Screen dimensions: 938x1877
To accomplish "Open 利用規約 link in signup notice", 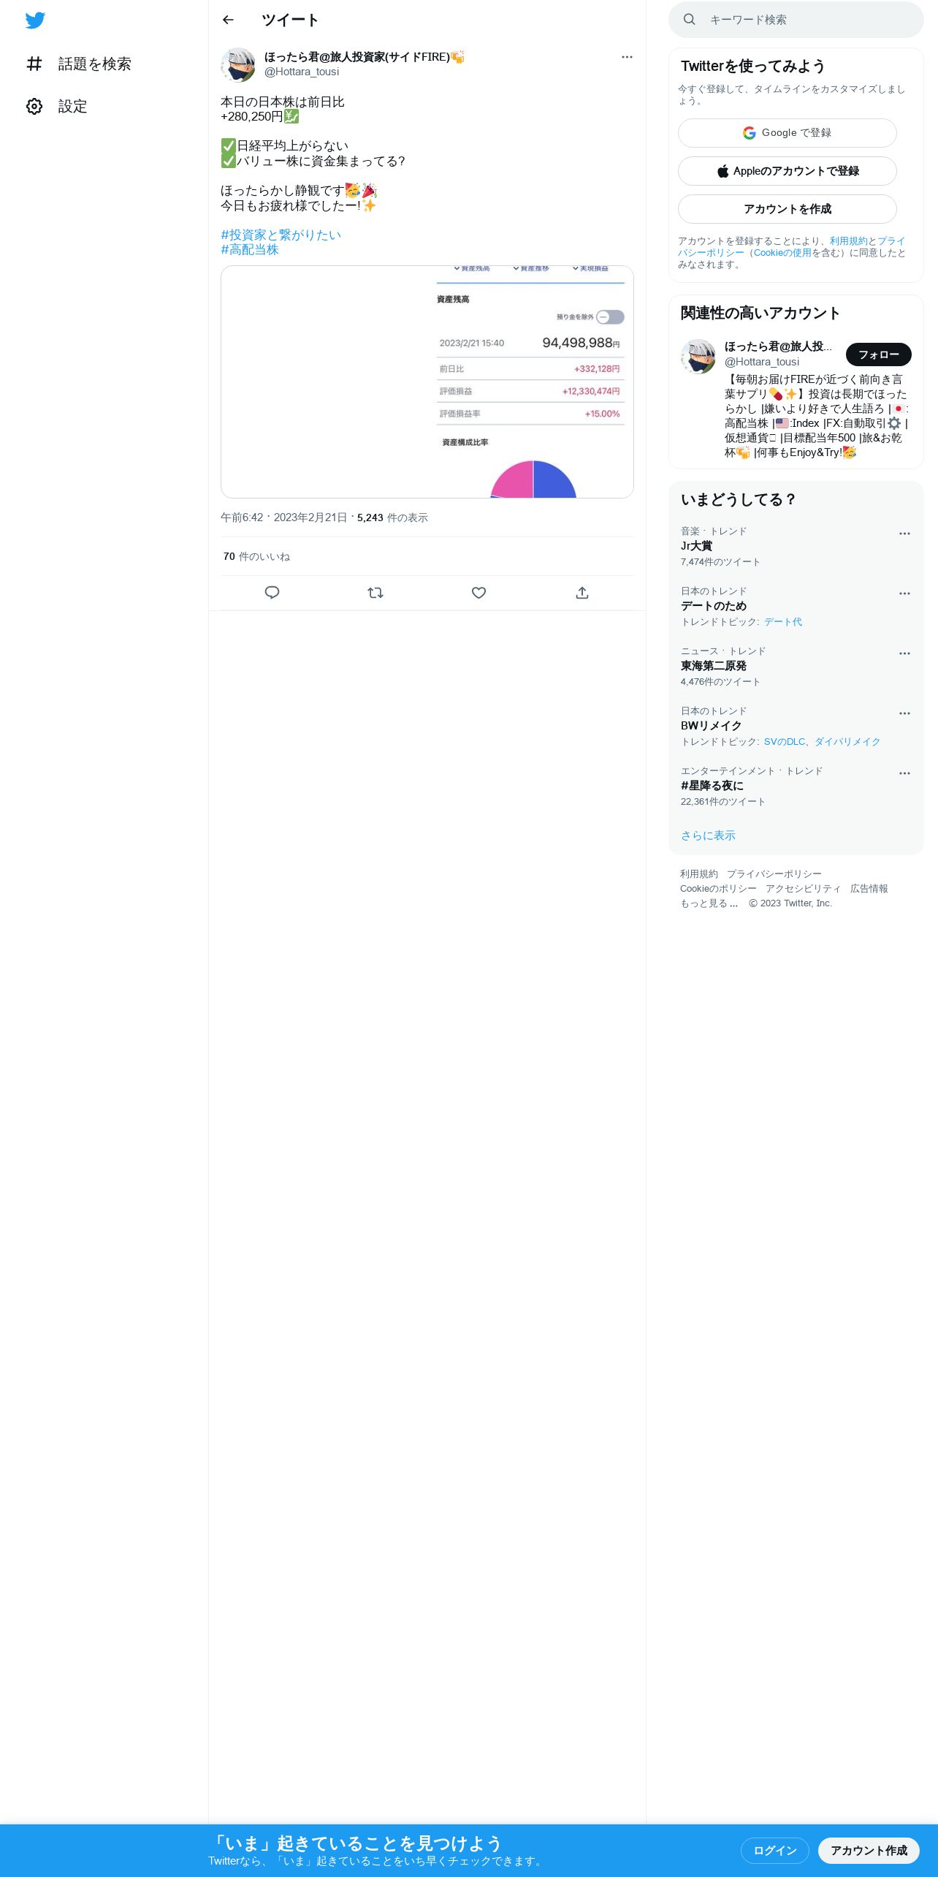I will (848, 241).
